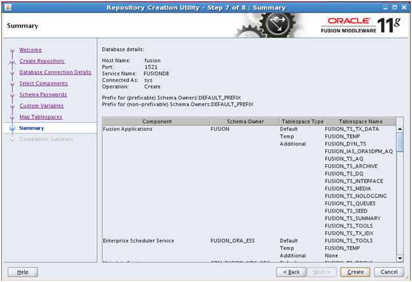Select the Fusion Applications component cell
412x282 pixels.
128,129
